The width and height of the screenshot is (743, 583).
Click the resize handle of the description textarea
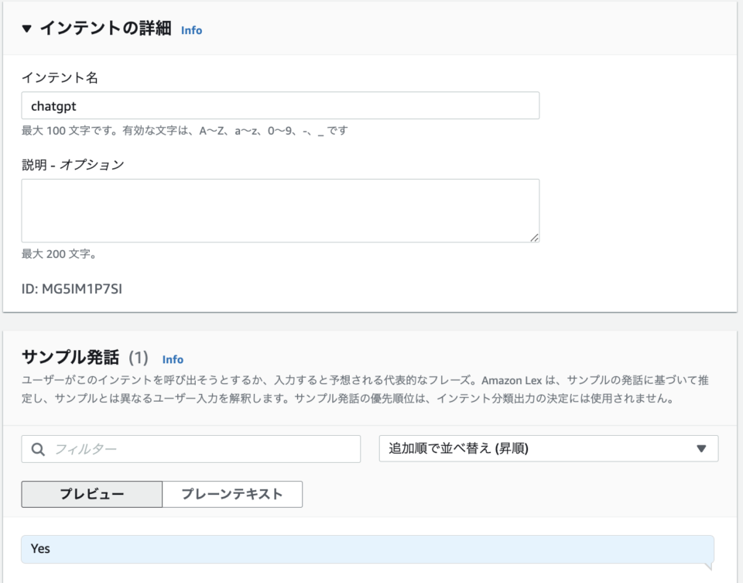[535, 236]
